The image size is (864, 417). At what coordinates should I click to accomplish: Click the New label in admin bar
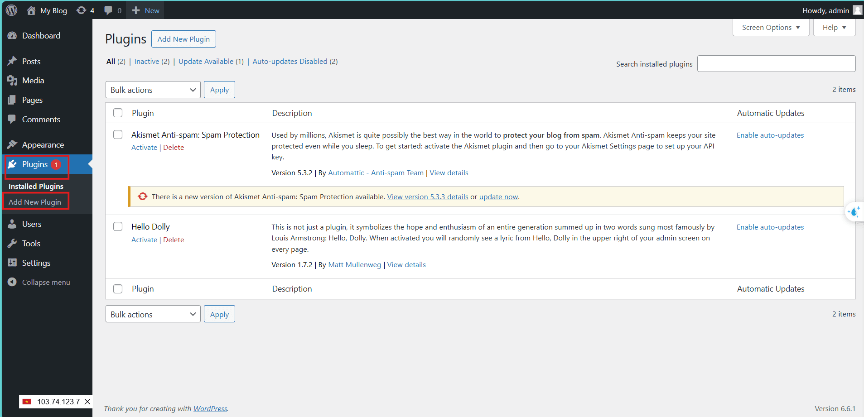152,10
